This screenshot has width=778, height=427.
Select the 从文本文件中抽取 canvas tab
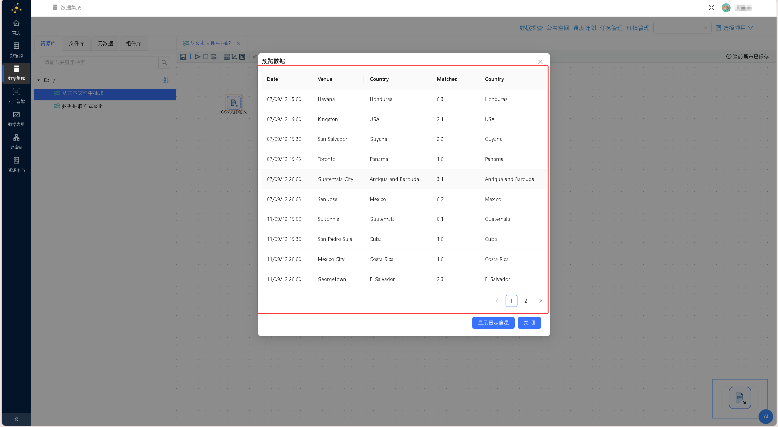tap(210, 43)
